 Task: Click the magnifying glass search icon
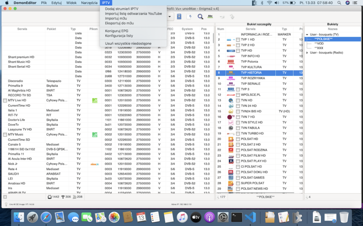200,16
